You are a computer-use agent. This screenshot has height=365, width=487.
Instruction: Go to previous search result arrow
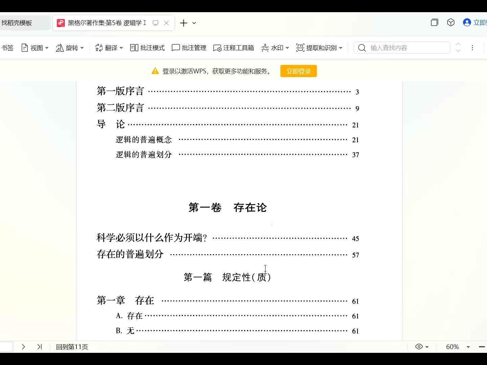(x=458, y=44)
